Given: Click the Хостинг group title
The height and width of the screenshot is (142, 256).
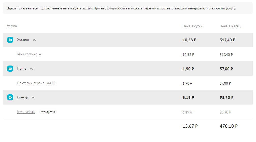Looking at the screenshot, I should 23,40.
